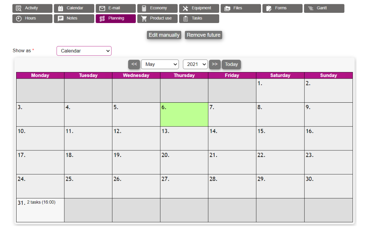Switch to the Tasks tab
Screen dimensions: 382x232
point(199,18)
